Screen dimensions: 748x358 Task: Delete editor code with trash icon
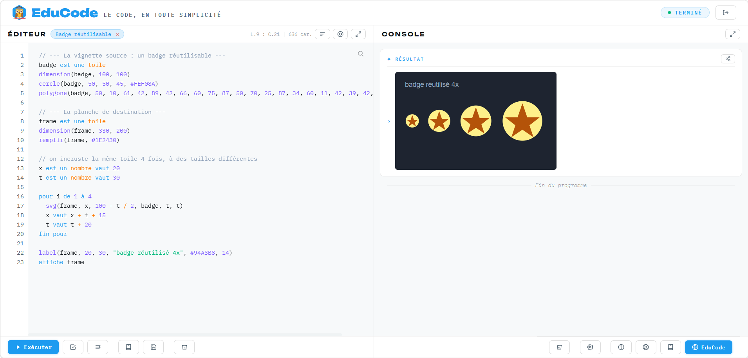pos(184,347)
